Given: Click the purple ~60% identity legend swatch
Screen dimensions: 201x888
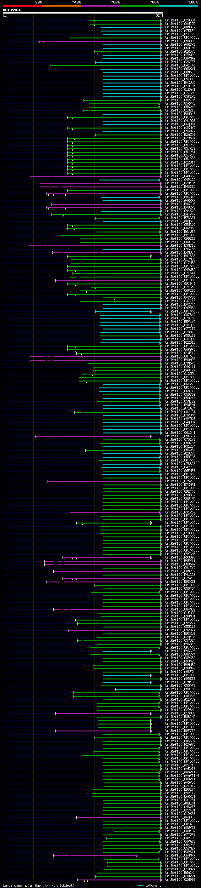Looking at the screenshot, I should point(101,6).
